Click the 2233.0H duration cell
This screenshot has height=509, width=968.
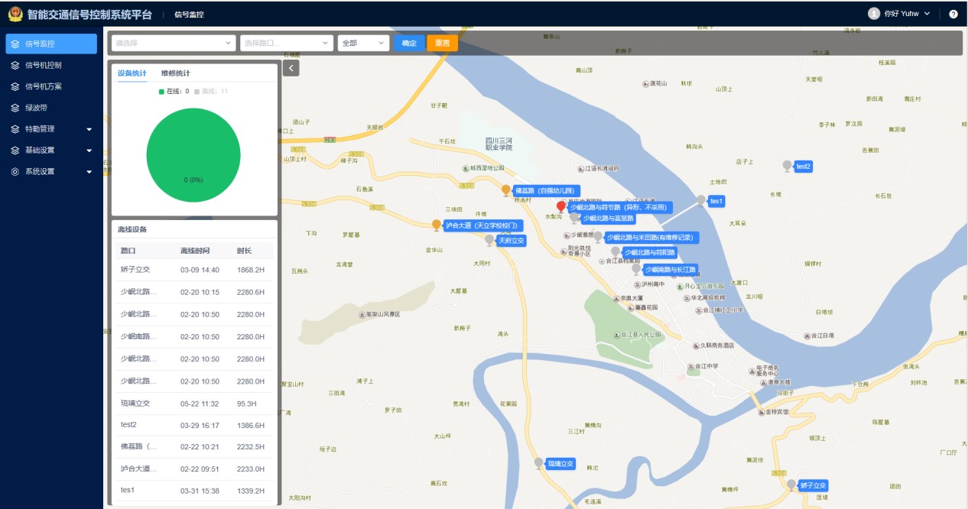pos(251,468)
